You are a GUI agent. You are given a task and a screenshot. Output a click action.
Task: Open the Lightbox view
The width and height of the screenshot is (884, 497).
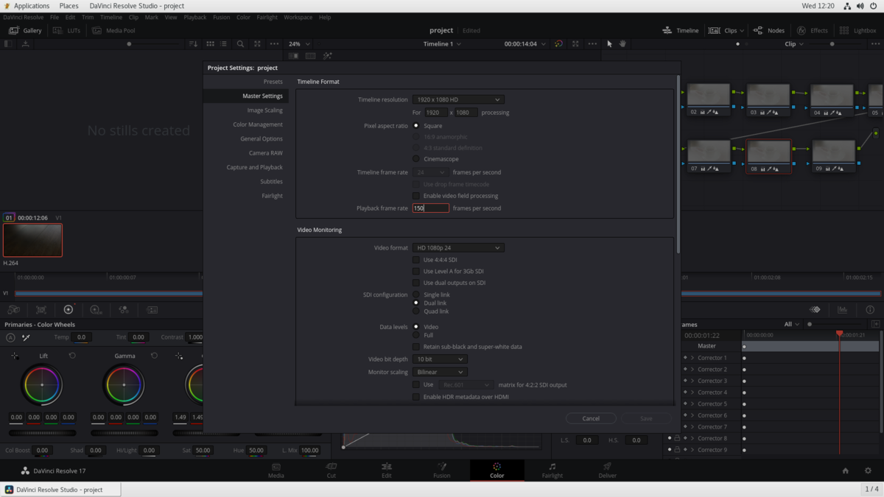point(858,30)
